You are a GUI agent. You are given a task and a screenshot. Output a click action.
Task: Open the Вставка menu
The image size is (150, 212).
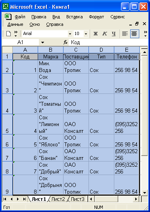pyautogui.click(x=75, y=17)
